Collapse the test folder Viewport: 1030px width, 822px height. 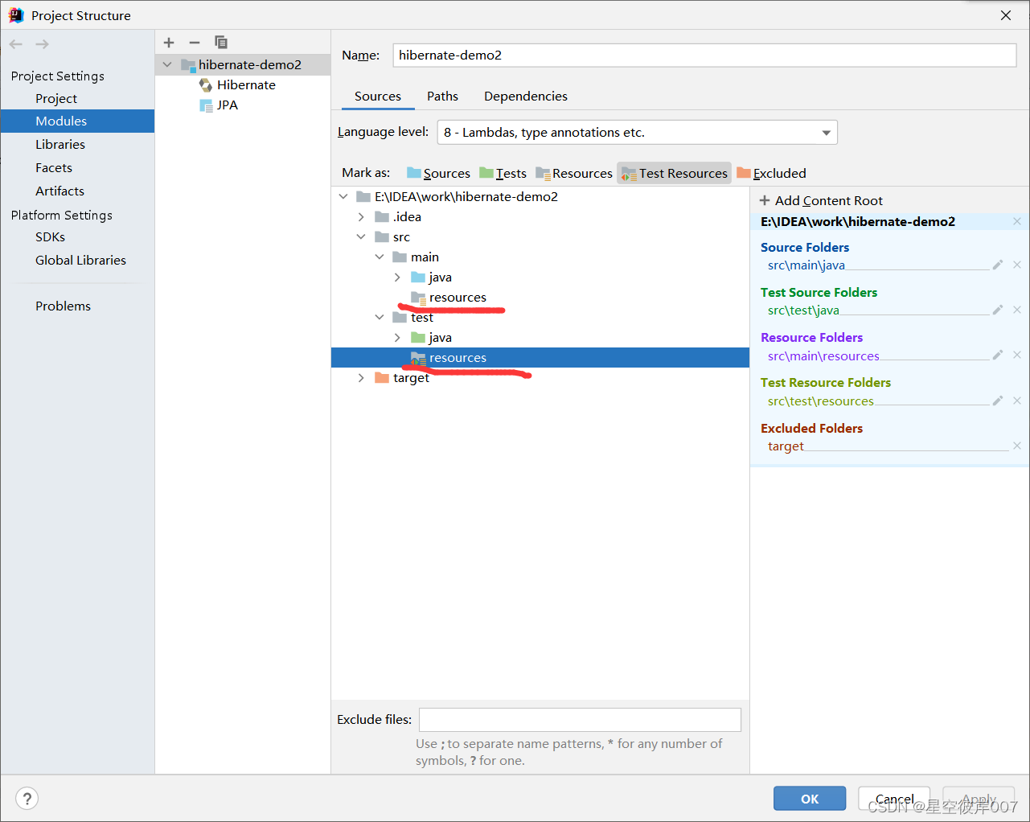point(380,317)
